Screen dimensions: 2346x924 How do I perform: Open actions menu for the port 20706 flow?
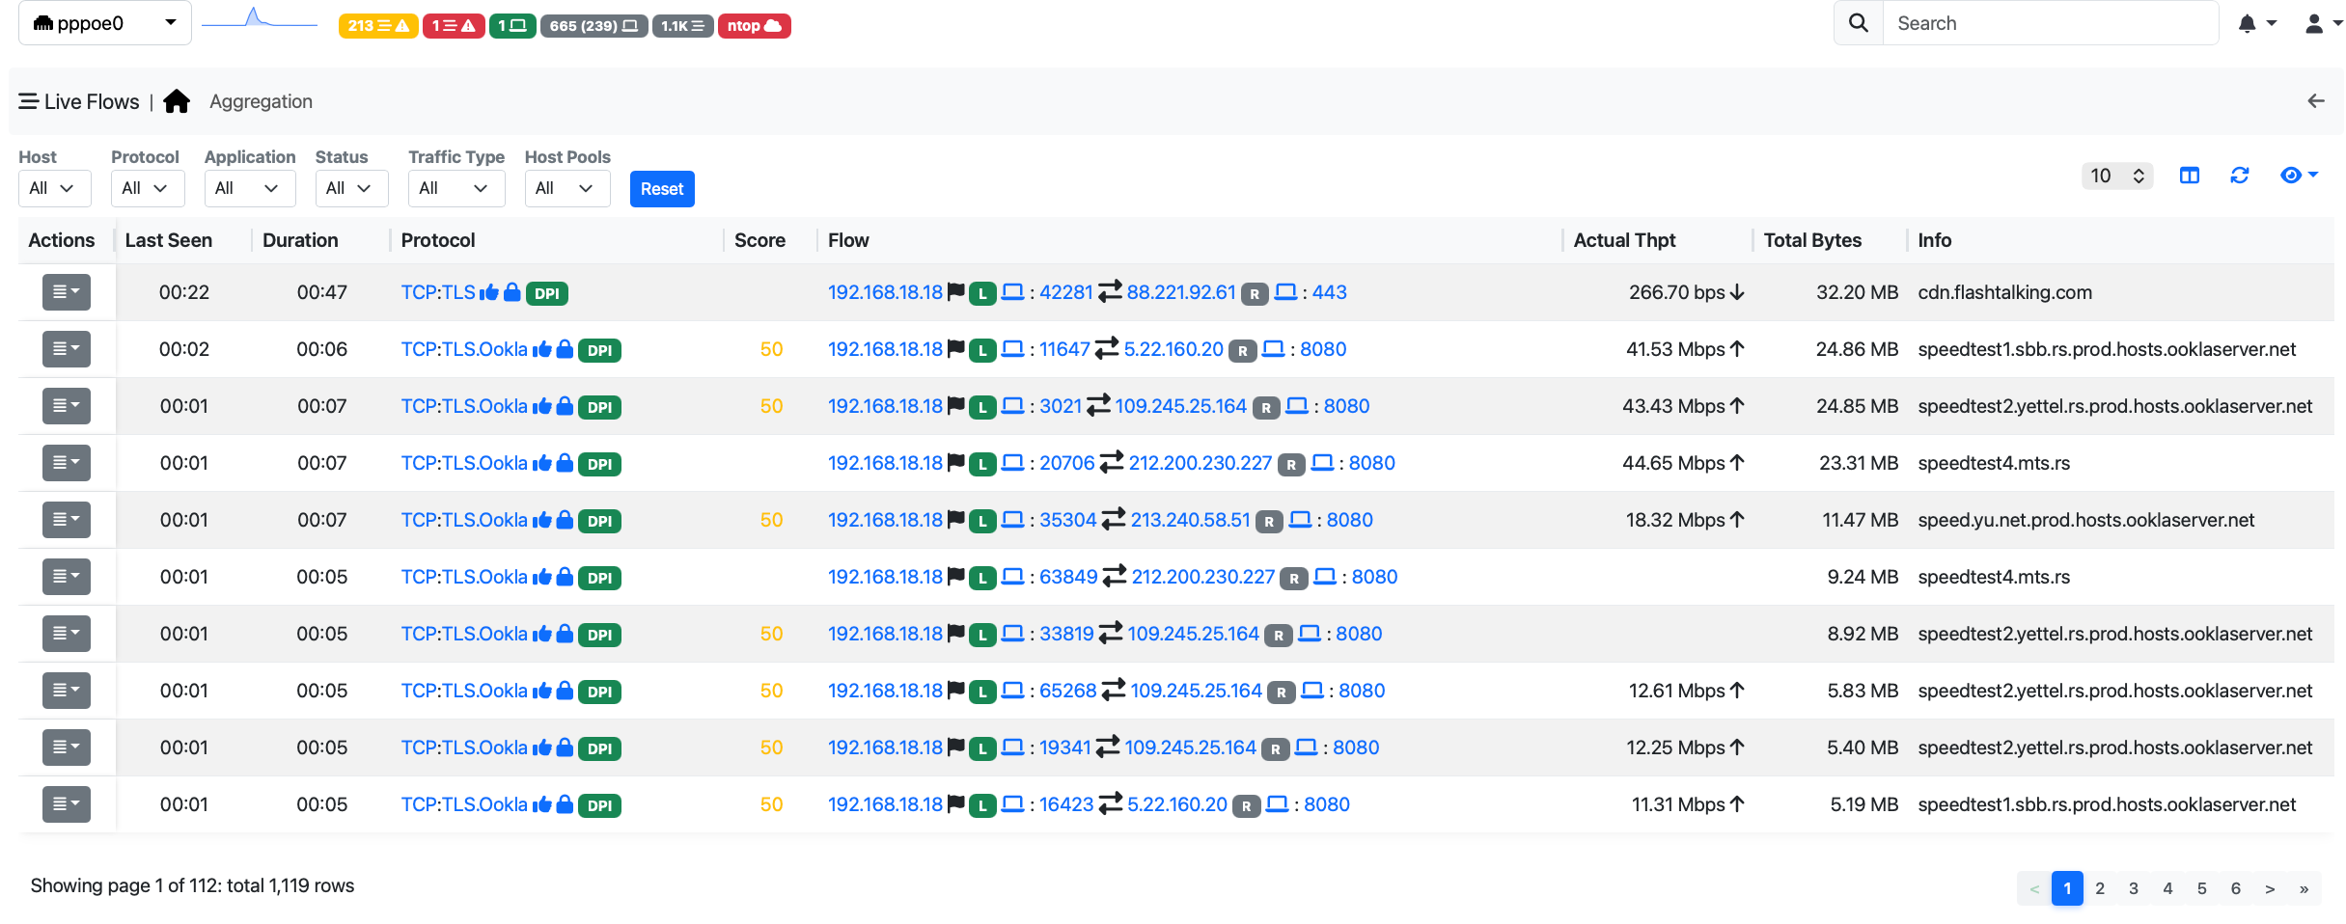tap(66, 463)
